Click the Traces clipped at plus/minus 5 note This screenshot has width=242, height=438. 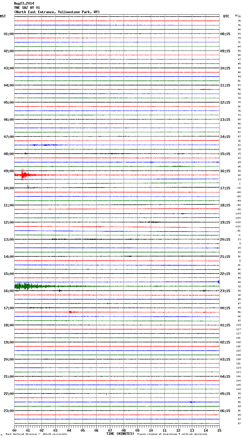tap(172, 434)
